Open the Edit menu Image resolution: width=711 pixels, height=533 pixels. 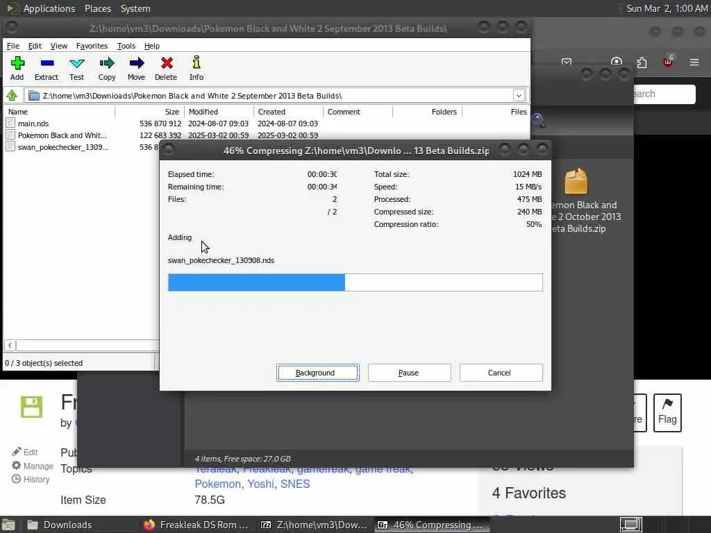(35, 46)
